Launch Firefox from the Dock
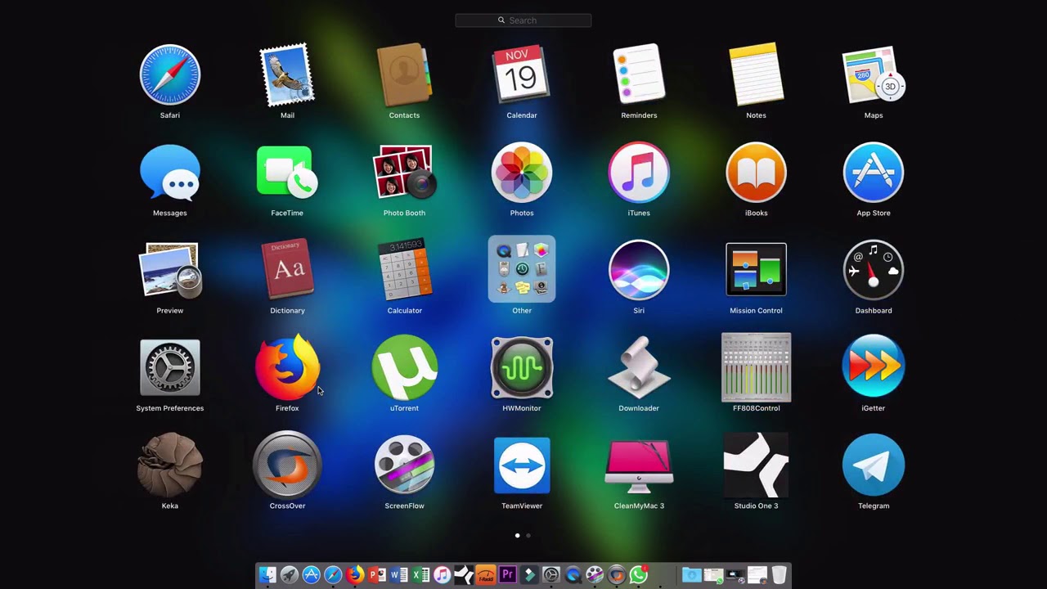Viewport: 1047px width, 589px height. [355, 575]
